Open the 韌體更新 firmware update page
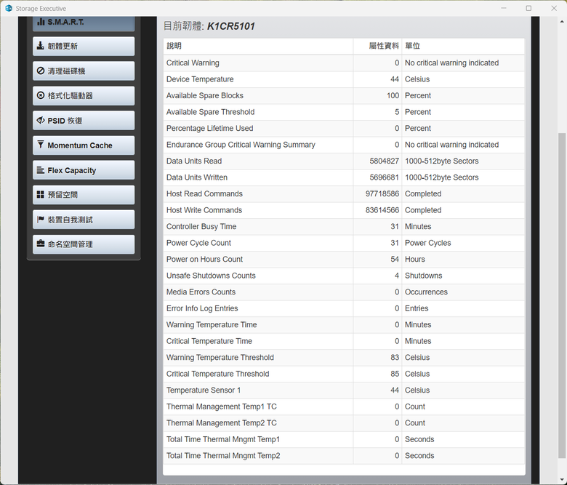 (84, 47)
